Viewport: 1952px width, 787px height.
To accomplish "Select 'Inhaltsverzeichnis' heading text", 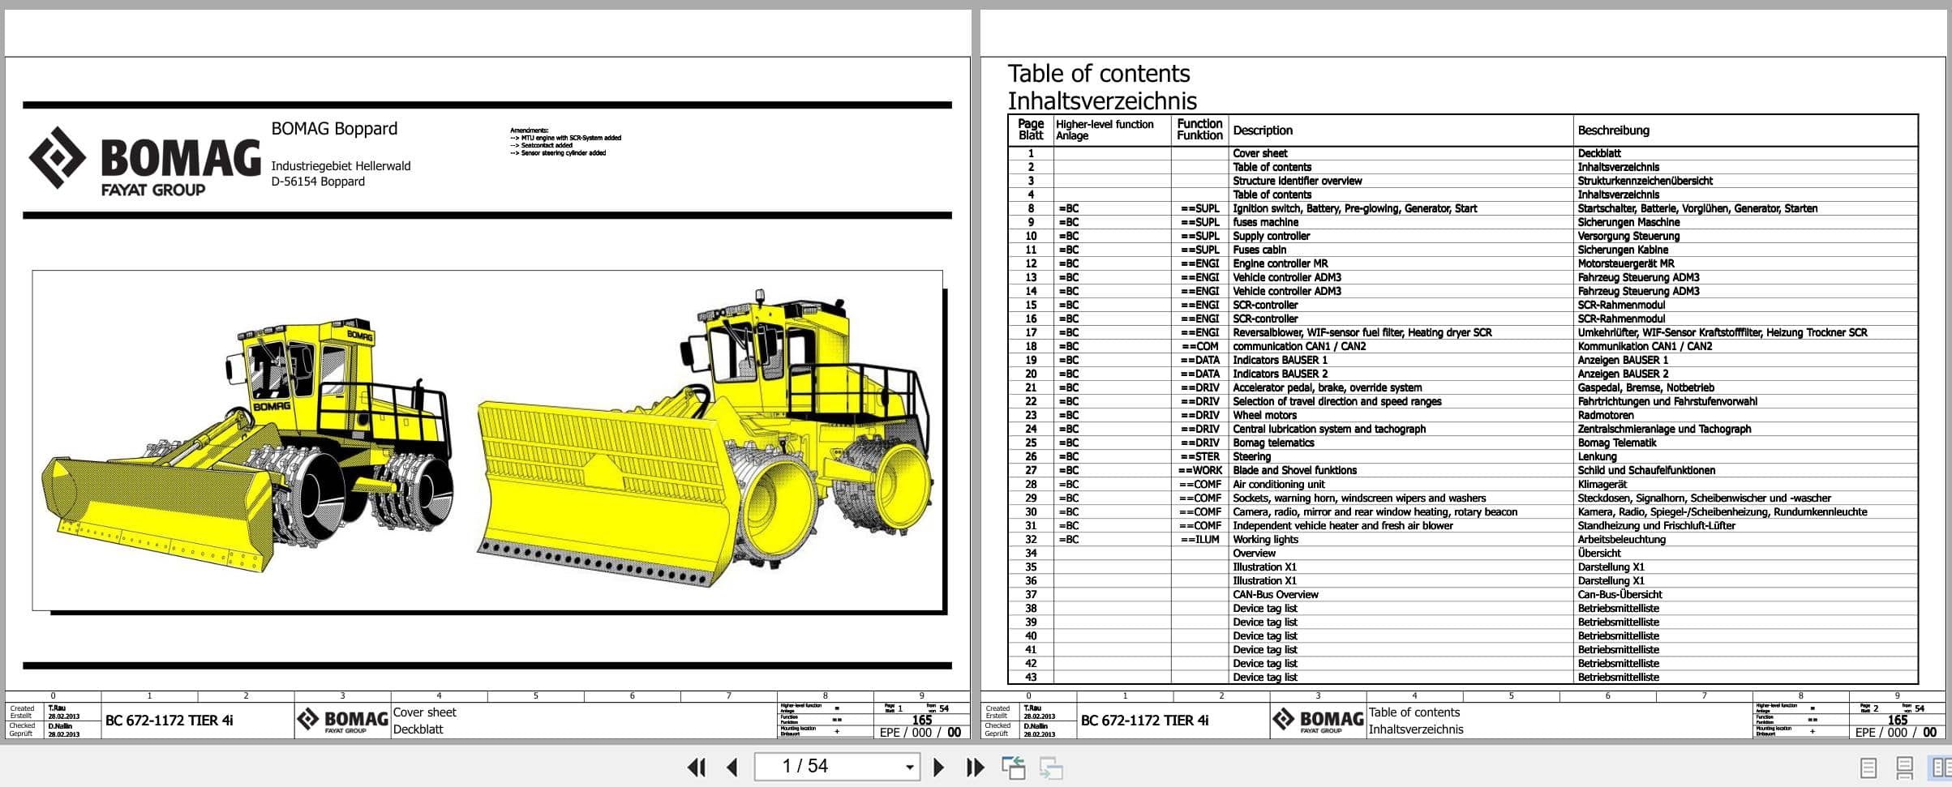I will (1101, 101).
